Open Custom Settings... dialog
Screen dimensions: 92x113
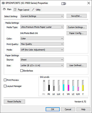[x=76, y=27]
